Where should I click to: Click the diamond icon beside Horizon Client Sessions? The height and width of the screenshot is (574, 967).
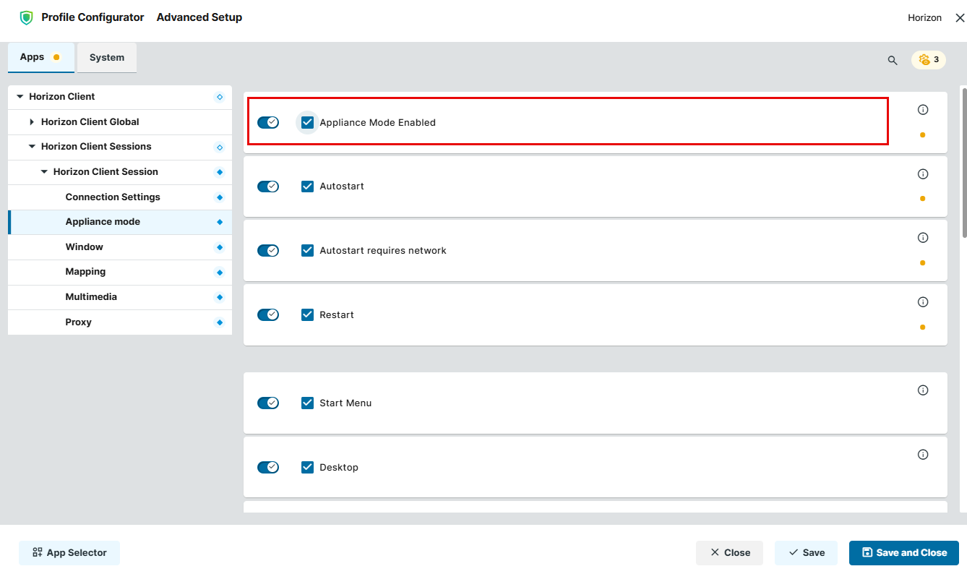[220, 147]
